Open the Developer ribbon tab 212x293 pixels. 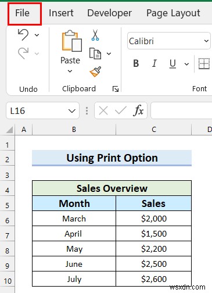pyautogui.click(x=109, y=13)
